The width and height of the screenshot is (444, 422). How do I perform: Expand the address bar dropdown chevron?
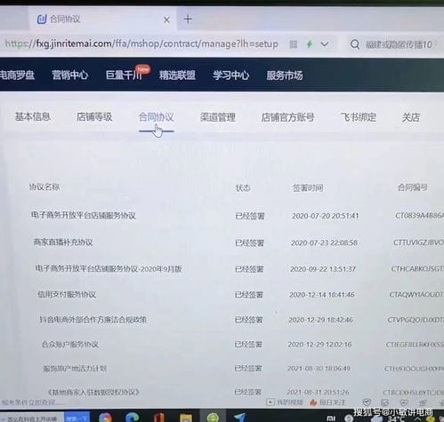[325, 44]
